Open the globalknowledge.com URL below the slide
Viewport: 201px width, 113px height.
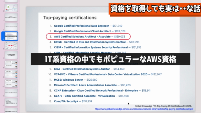[x=144, y=109]
